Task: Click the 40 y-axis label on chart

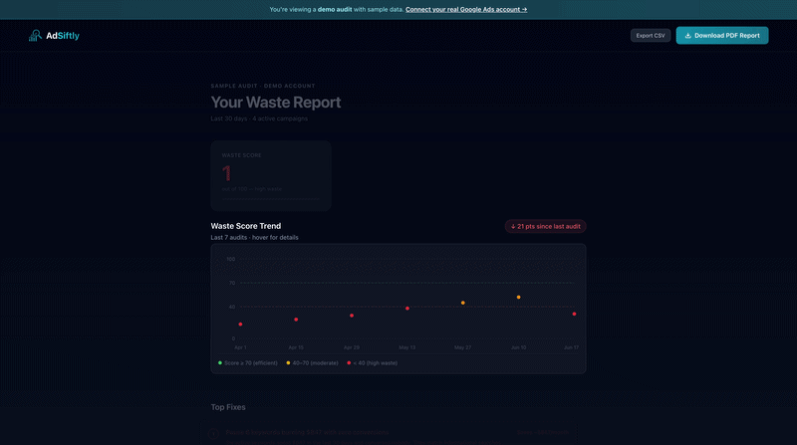Action: click(232, 307)
